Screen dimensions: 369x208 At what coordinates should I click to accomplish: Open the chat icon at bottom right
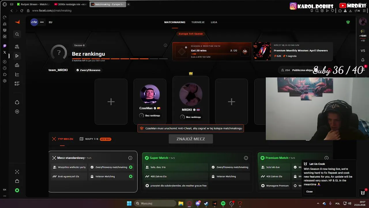tap(363, 193)
